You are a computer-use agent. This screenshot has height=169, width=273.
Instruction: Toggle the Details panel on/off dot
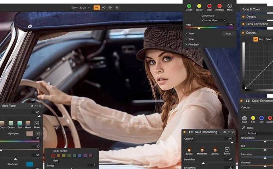243,17
